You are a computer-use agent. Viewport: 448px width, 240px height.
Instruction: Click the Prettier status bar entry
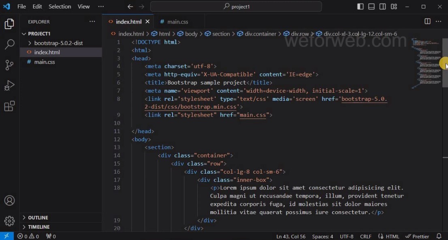pyautogui.click(x=416, y=236)
